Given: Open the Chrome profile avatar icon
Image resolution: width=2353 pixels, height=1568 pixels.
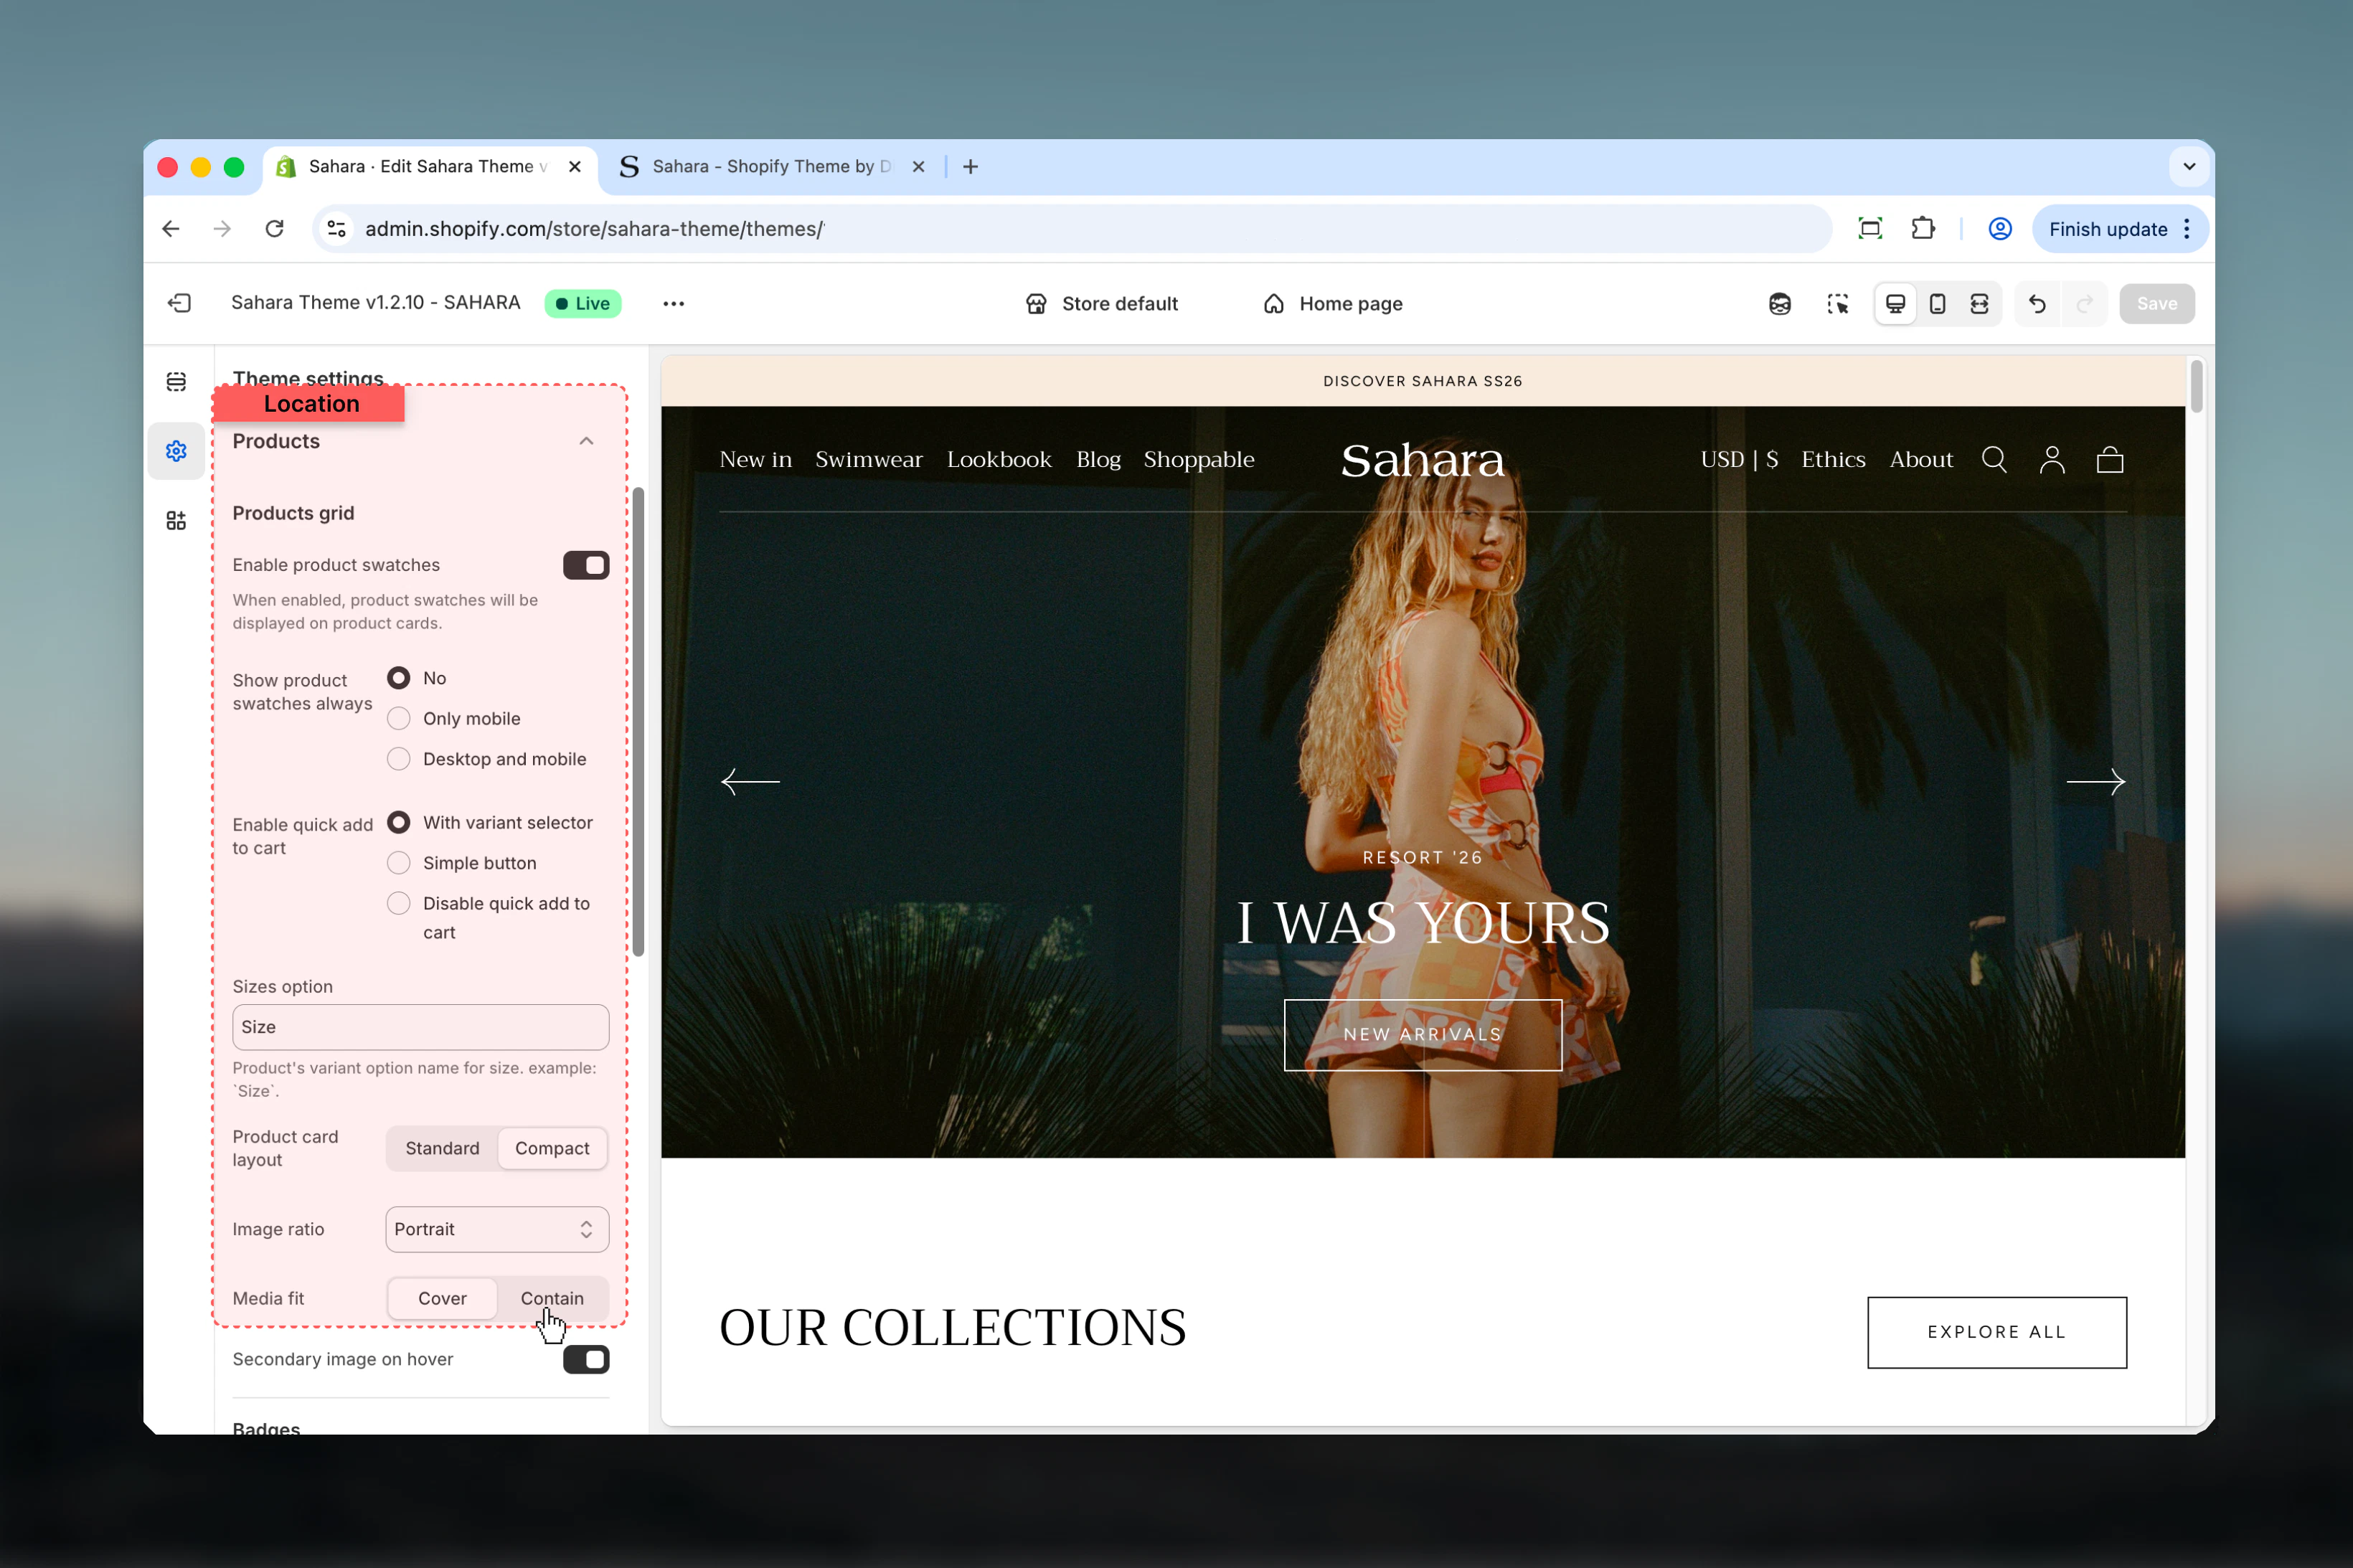Looking at the screenshot, I should click(x=2000, y=229).
